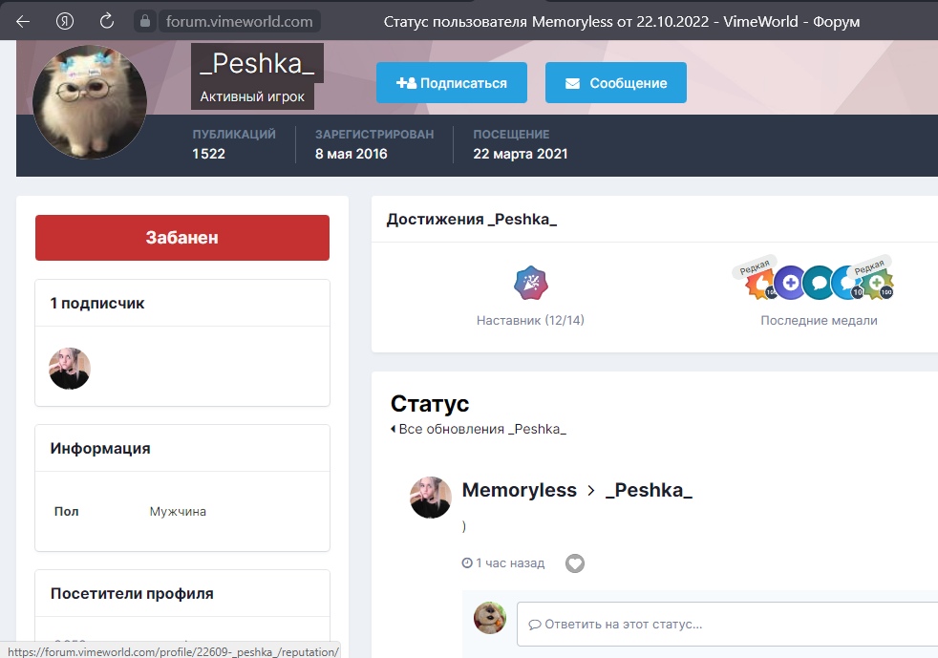Open _Peshka_ cat profile avatar
The image size is (938, 658).
tap(89, 103)
